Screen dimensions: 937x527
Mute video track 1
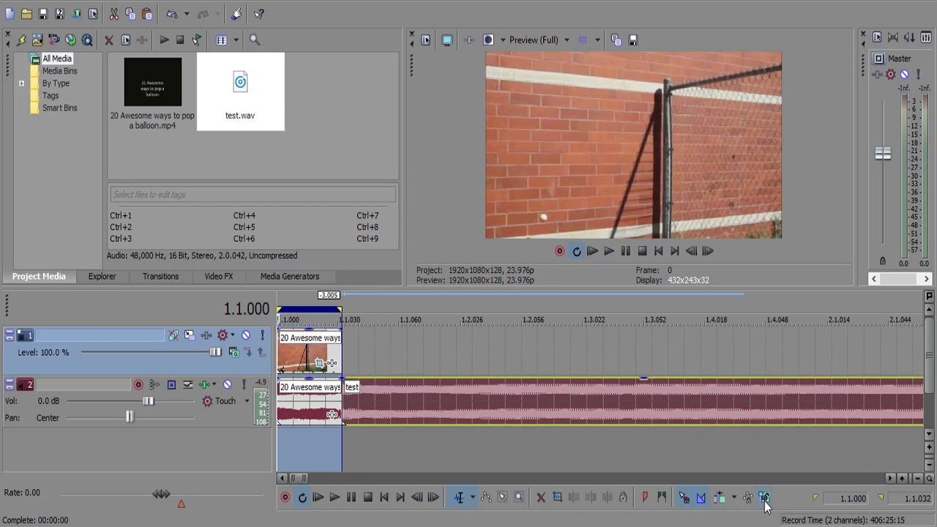(246, 335)
